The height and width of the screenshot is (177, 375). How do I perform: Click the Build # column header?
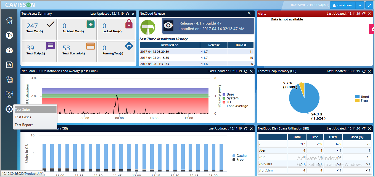241,45
